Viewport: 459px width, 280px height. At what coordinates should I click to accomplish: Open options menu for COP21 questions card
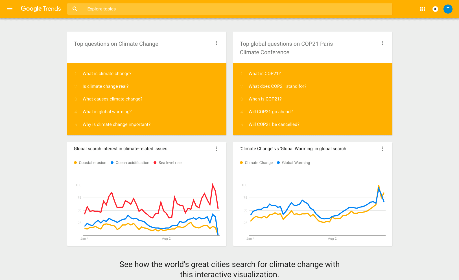[x=382, y=43]
